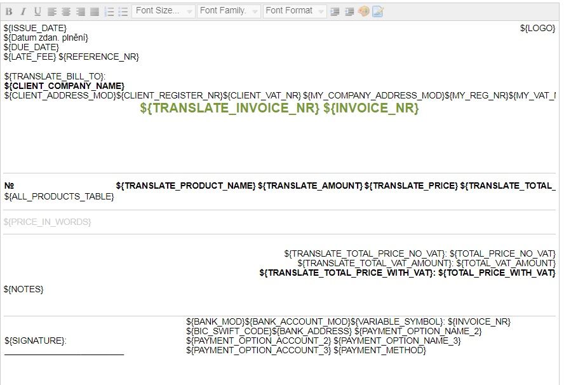Toggle bold formatting
This screenshot has width=564, height=385.
9,11
